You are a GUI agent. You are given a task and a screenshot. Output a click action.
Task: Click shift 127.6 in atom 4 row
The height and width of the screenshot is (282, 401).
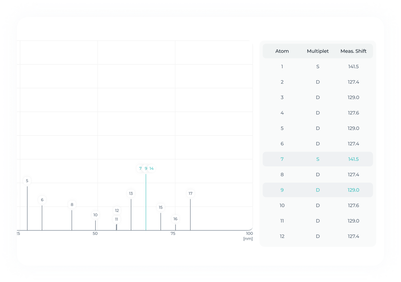click(354, 113)
